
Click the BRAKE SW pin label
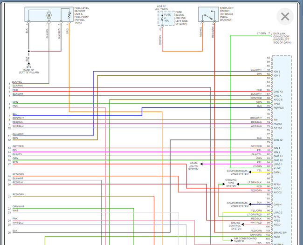281,232
